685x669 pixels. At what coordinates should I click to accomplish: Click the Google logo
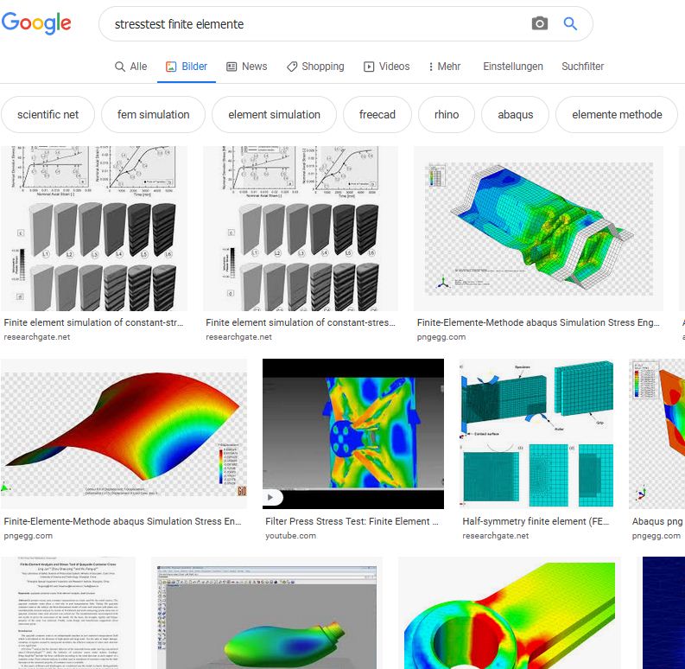click(x=36, y=23)
